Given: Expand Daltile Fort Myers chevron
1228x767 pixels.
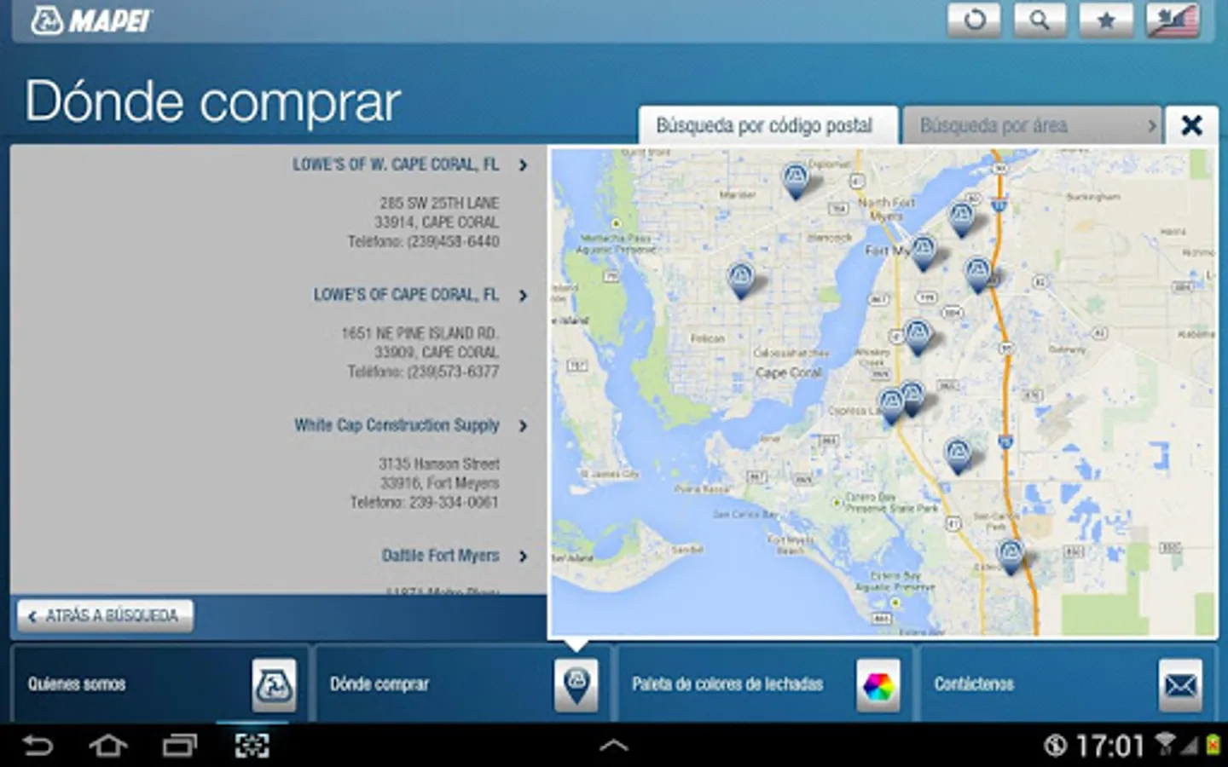Looking at the screenshot, I should (x=523, y=557).
